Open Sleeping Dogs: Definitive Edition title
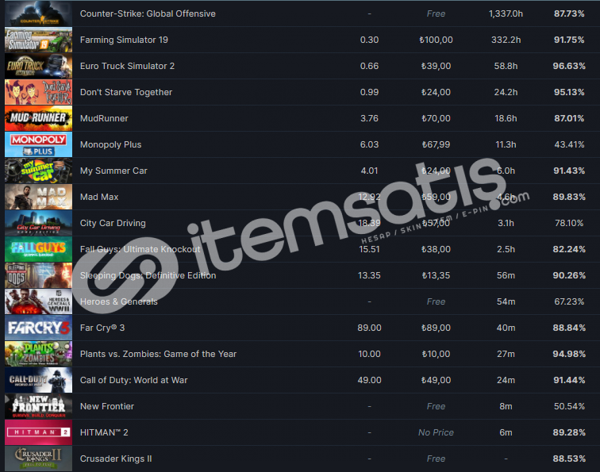The width and height of the screenshot is (600, 472). [x=148, y=275]
